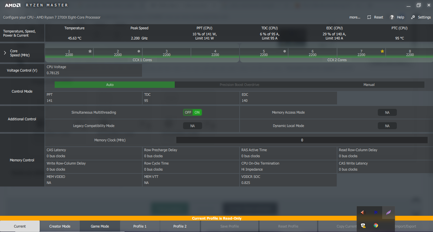Click the Save Profile button
Screen dimensions: 433x232
[x=230, y=226]
